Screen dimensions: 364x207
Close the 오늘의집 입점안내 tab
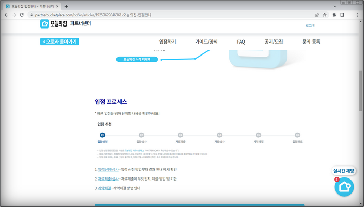(x=57, y=6)
